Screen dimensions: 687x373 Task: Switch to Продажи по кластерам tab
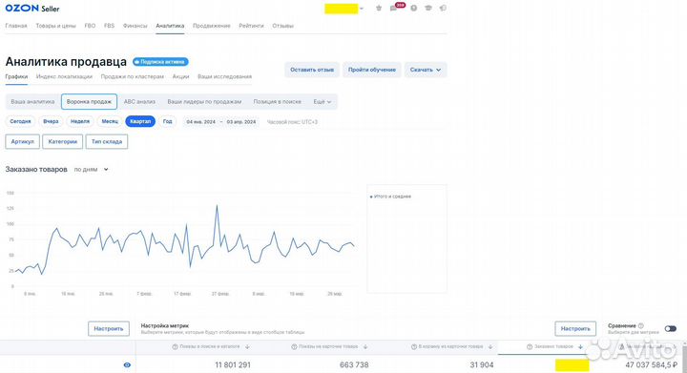[x=133, y=76]
